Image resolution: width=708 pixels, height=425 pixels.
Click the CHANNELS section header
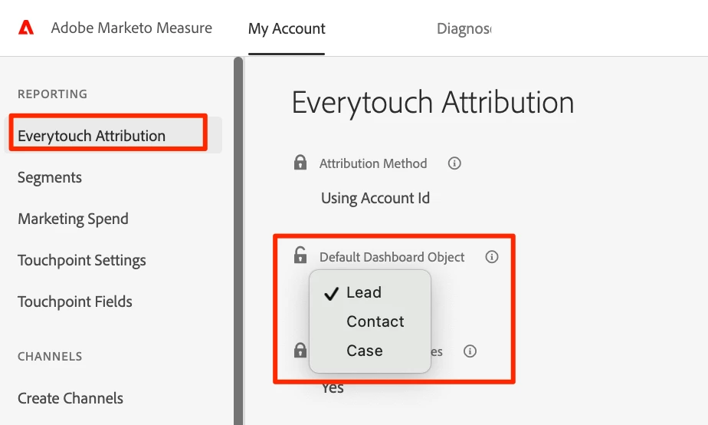point(50,356)
